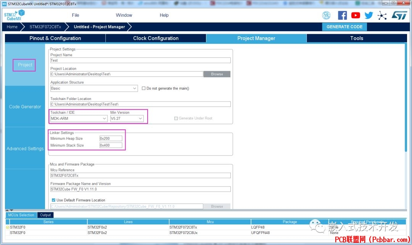412x245 pixels.
Task: Click Browse for firmware location
Action: click(217, 207)
